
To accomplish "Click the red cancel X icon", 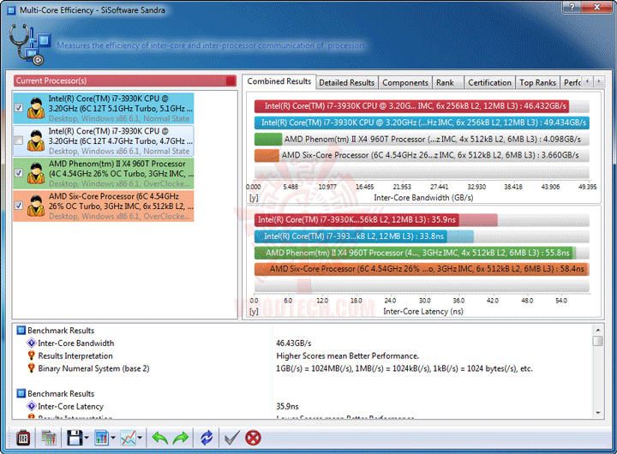I will tap(253, 438).
